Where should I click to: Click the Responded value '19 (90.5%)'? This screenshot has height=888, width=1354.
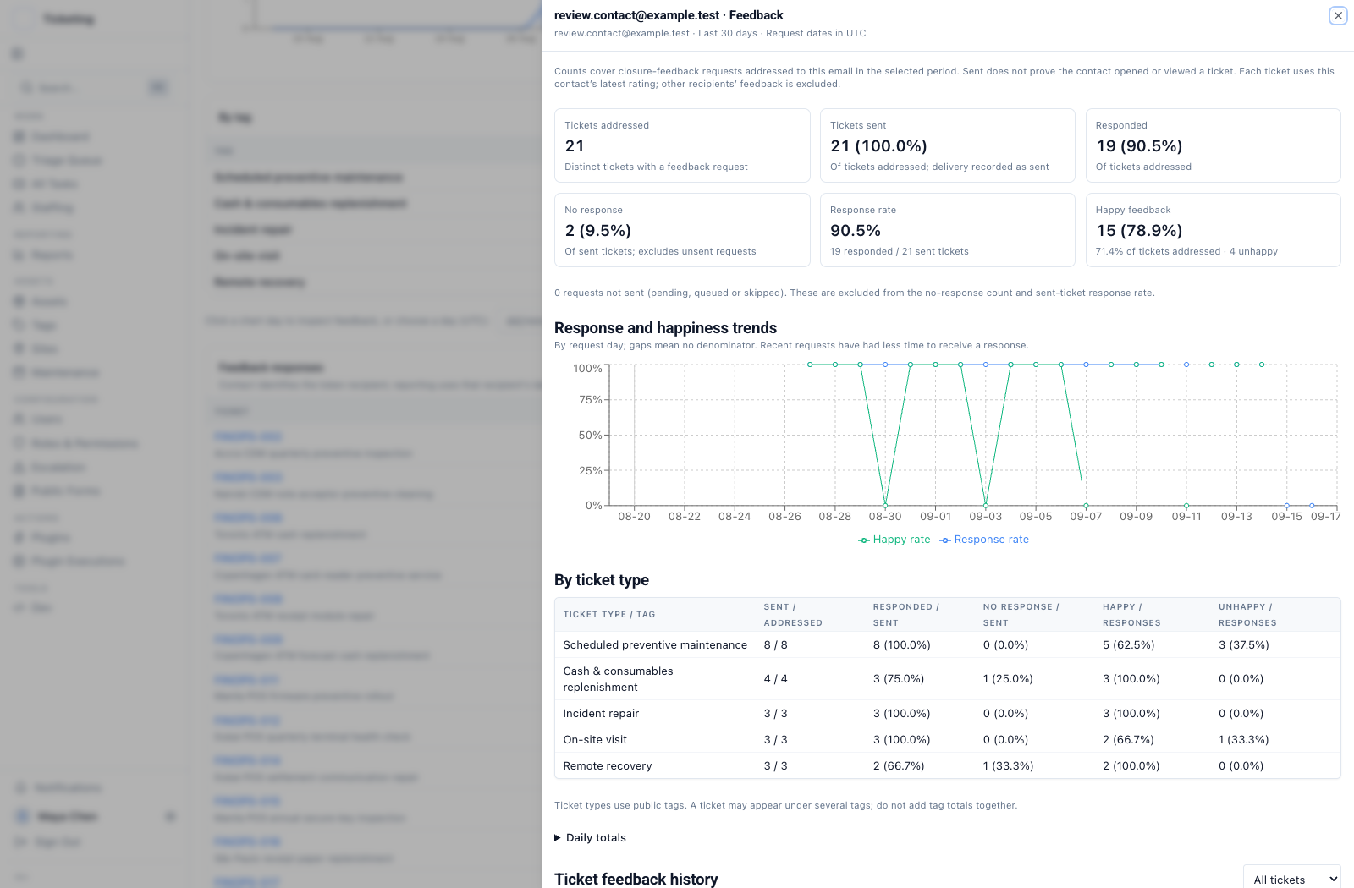point(1139,146)
